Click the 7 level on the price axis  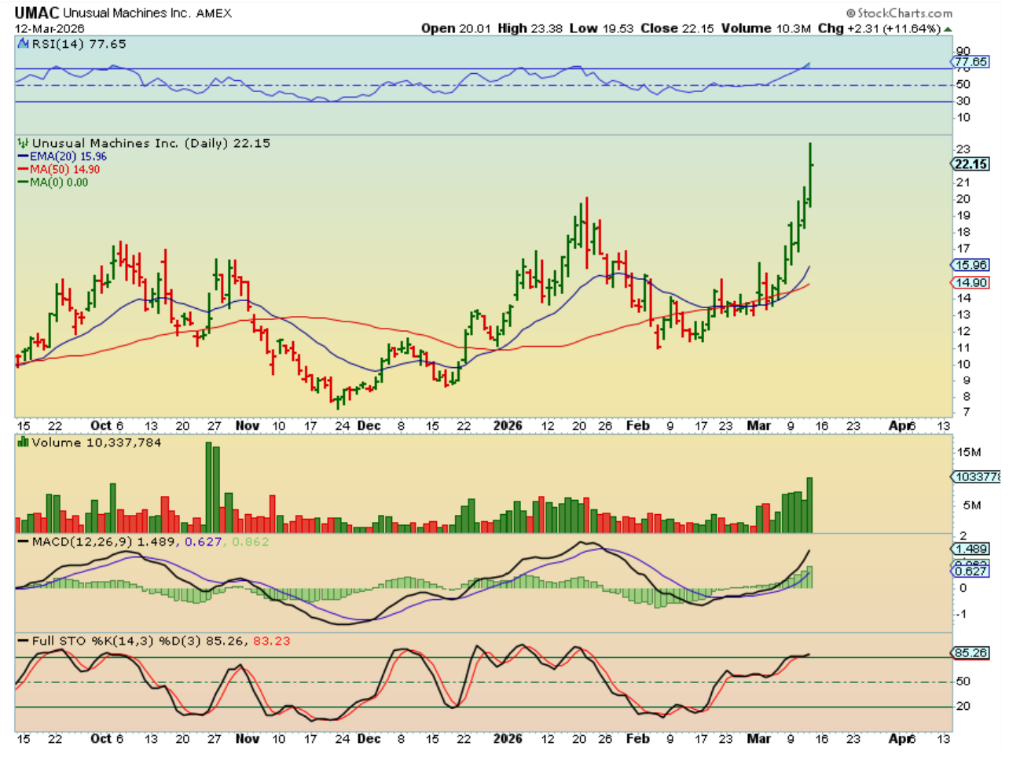(x=966, y=413)
